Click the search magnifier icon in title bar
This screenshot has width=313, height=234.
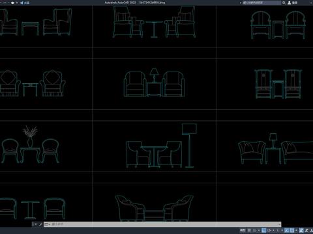point(284,3)
